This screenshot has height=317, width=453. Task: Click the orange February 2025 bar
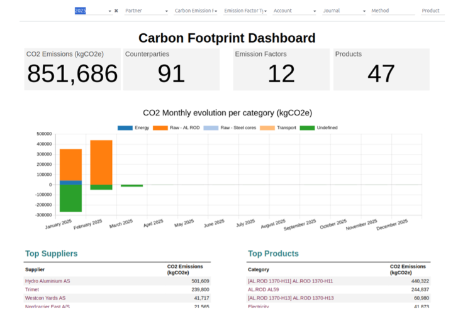click(x=101, y=162)
